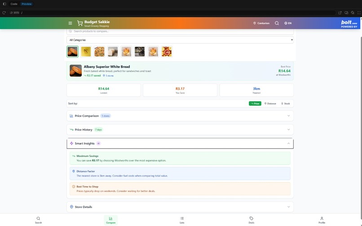The width and height of the screenshot is (362, 226).
Task: Click the R3.17 You Save stat card
Action: (x=180, y=90)
